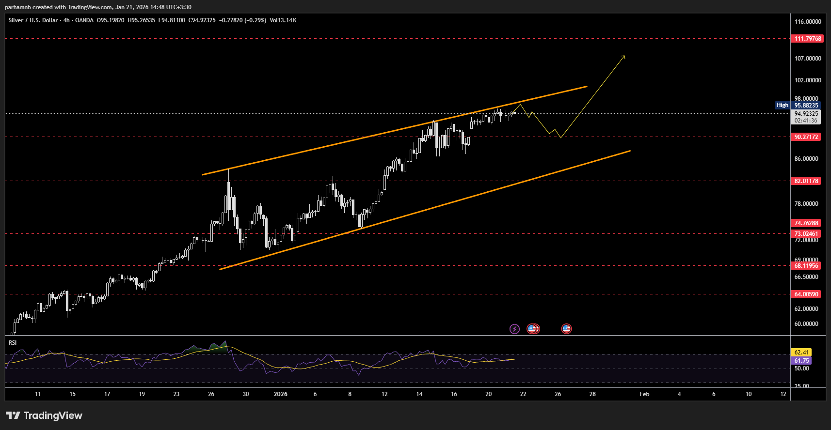
Task: Click the TradingView logo at bottom left
Action: click(x=44, y=415)
